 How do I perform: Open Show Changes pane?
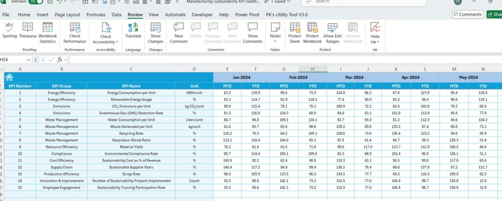click(x=155, y=33)
